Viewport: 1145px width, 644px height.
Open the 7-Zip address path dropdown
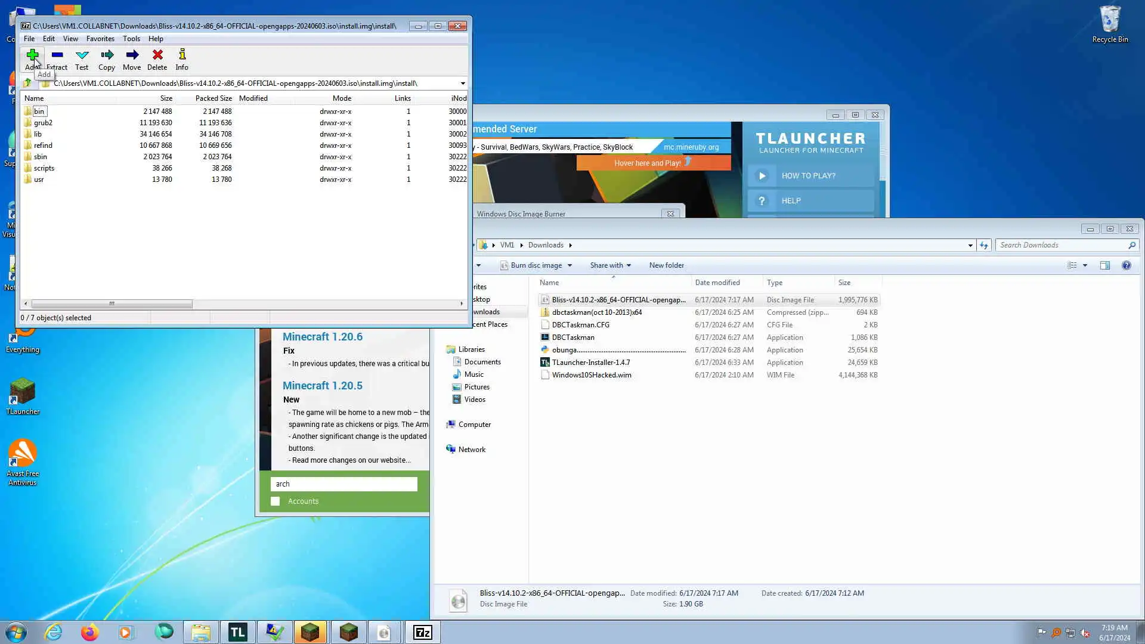tap(463, 83)
